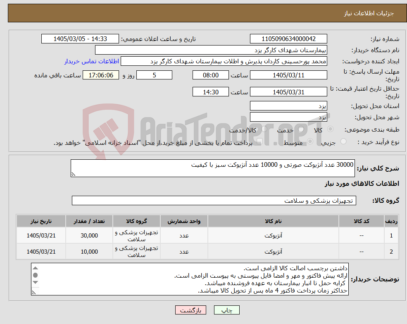Image resolution: width=407 pixels, height=324 pixels.
Task: Click the unit عدد in row 2
Action: coord(184,252)
